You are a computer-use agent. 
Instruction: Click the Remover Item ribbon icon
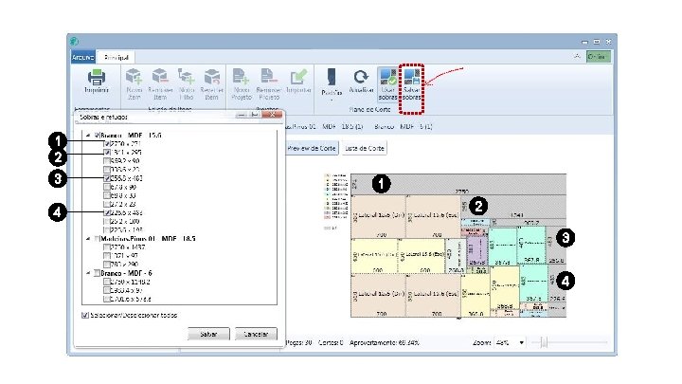[x=160, y=77]
